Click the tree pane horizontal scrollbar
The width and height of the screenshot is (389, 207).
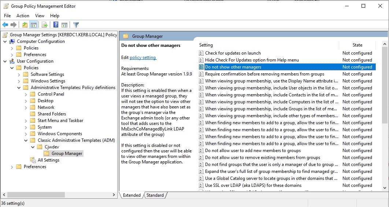[55, 195]
